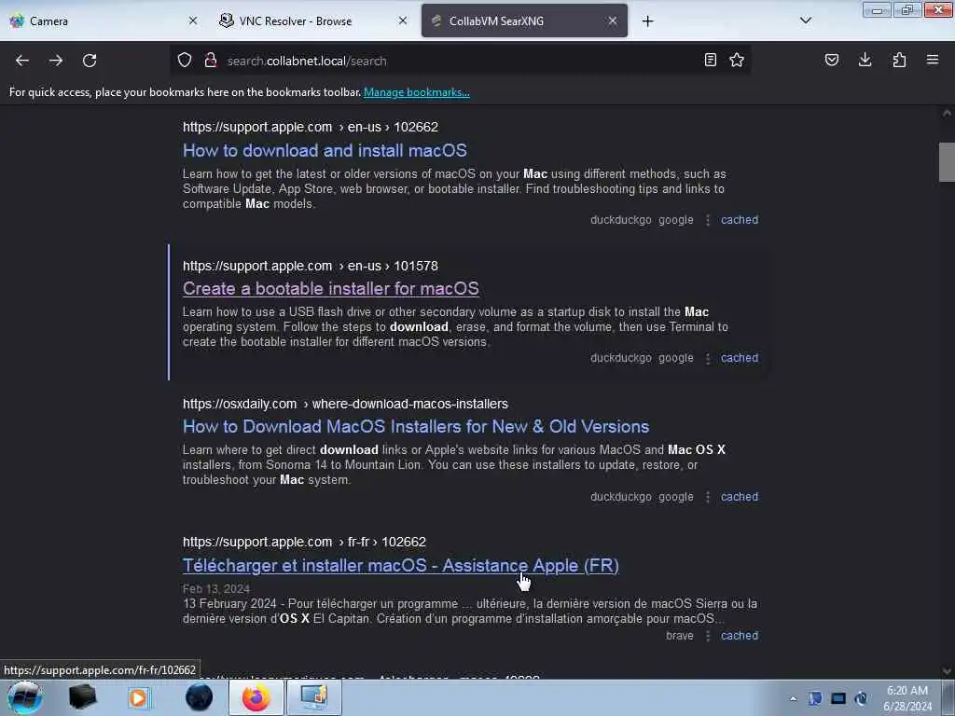Open the Windows Start button
The height and width of the screenshot is (716, 955).
point(25,697)
